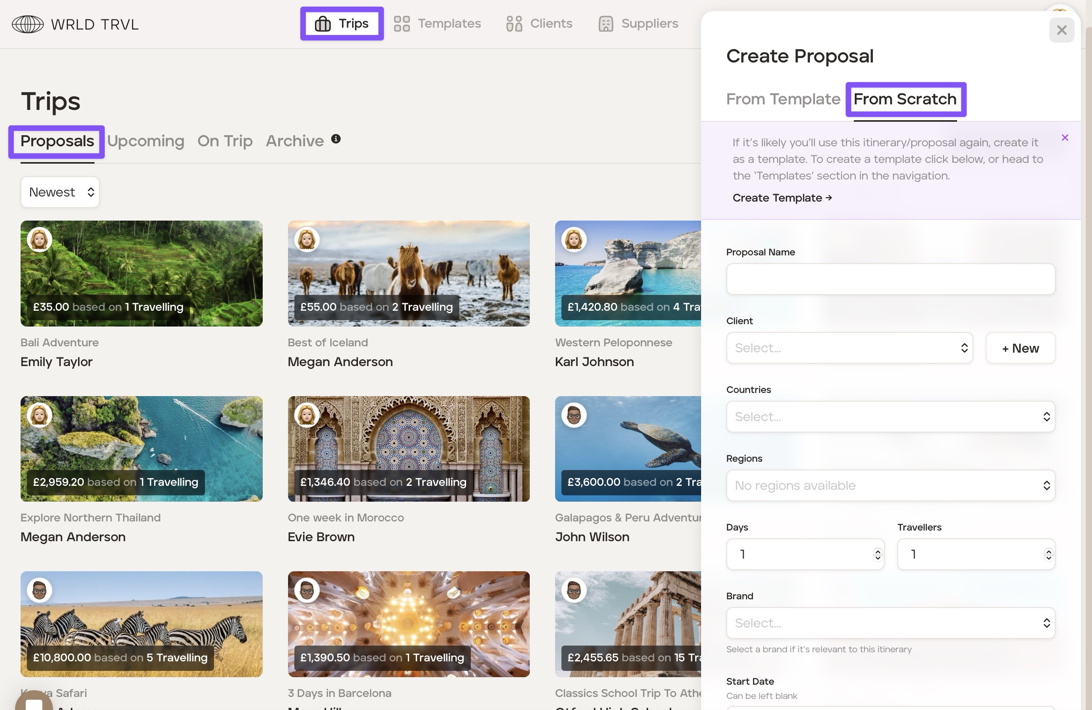Click the avatar on Bali Adventure card

pos(40,239)
